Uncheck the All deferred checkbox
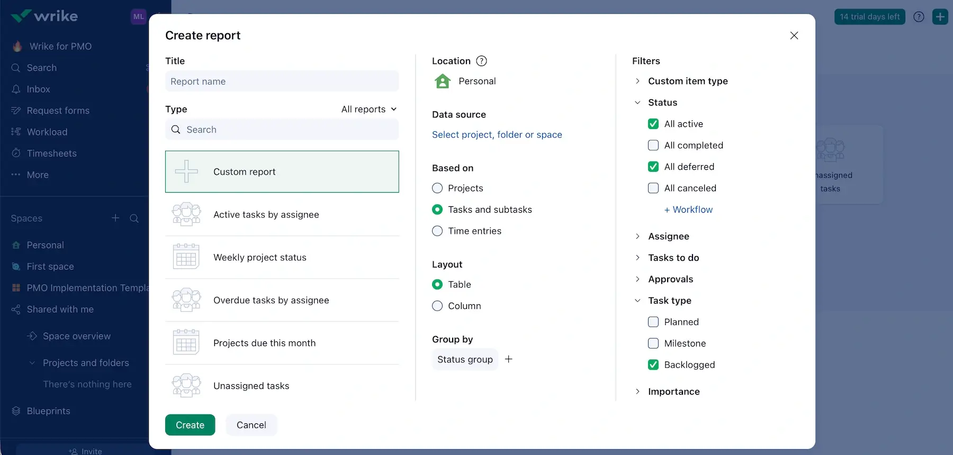This screenshot has width=953, height=455. tap(653, 167)
